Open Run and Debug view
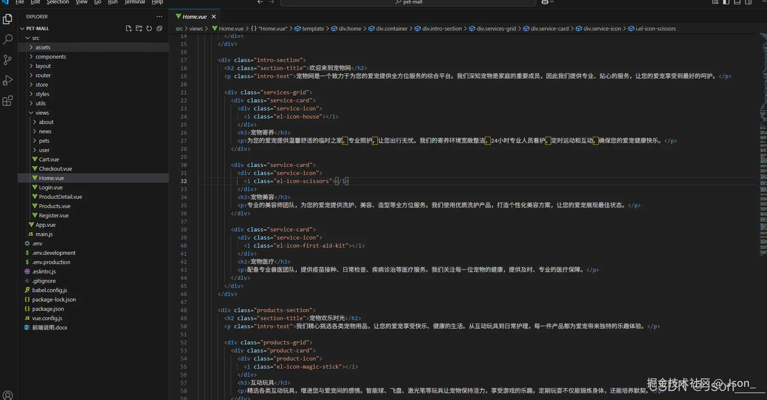The height and width of the screenshot is (400, 767). (x=8, y=80)
